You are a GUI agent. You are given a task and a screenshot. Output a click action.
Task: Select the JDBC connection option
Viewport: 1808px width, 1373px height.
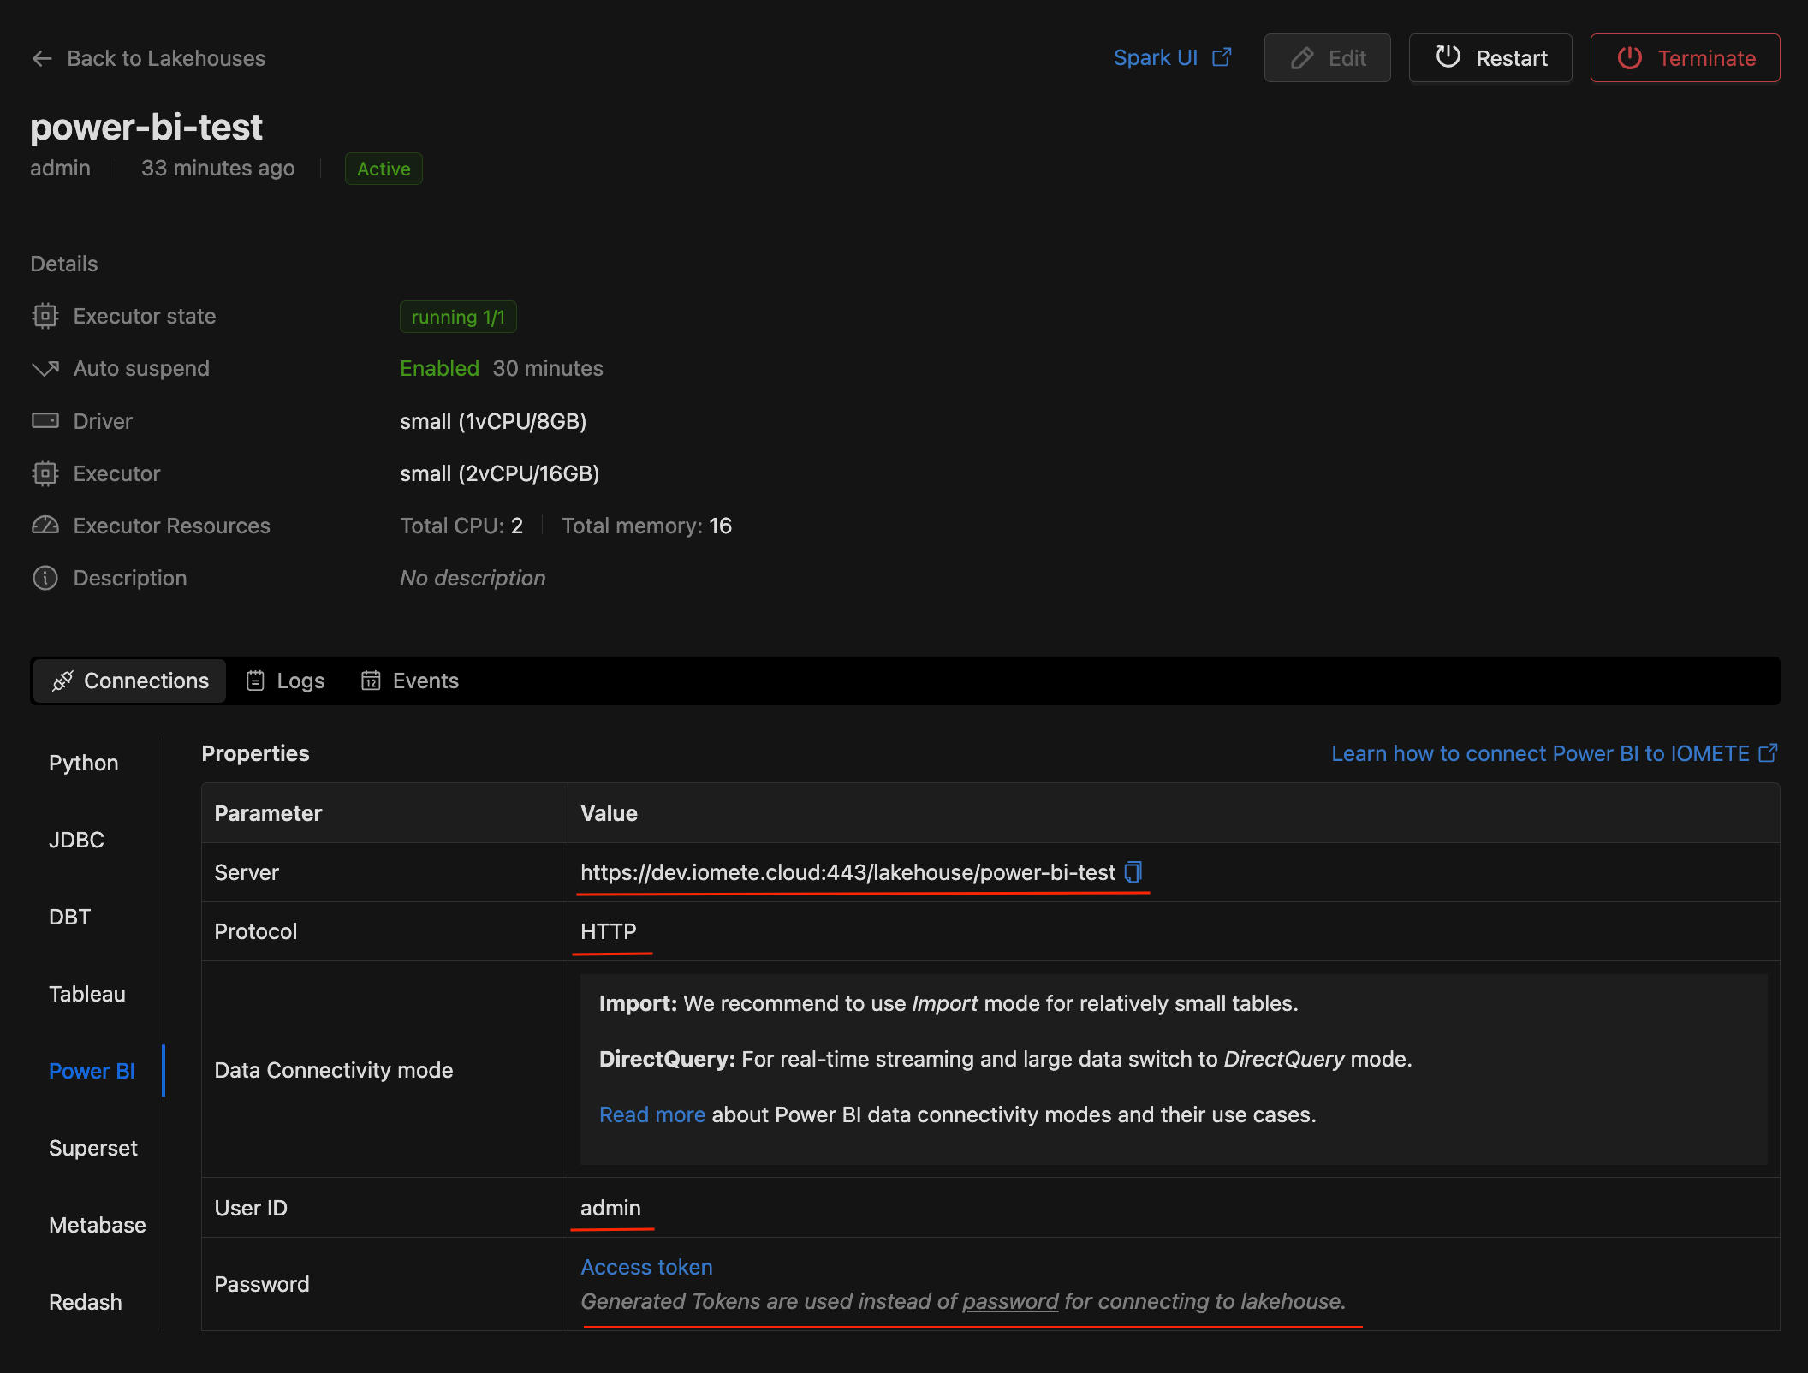(76, 840)
